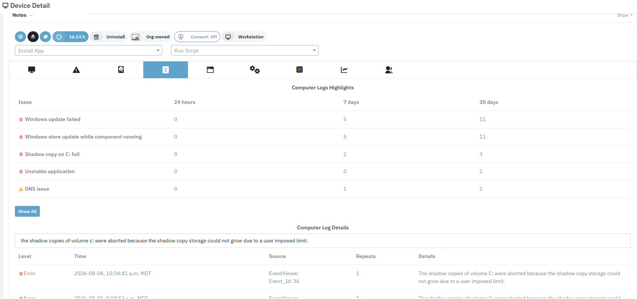Click the Workstation monitor icon

228,37
